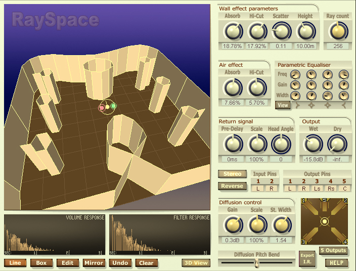Screen dimensions: 356x271
Task: Open output pin 5 C assignment
Action: point(345,189)
